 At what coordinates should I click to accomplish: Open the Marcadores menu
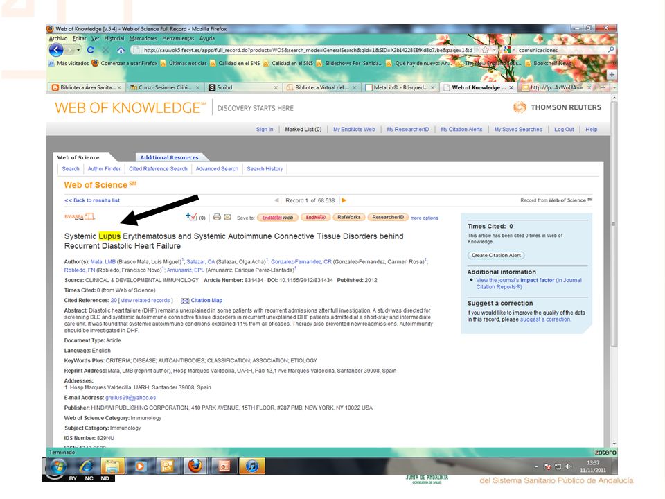tap(143, 38)
